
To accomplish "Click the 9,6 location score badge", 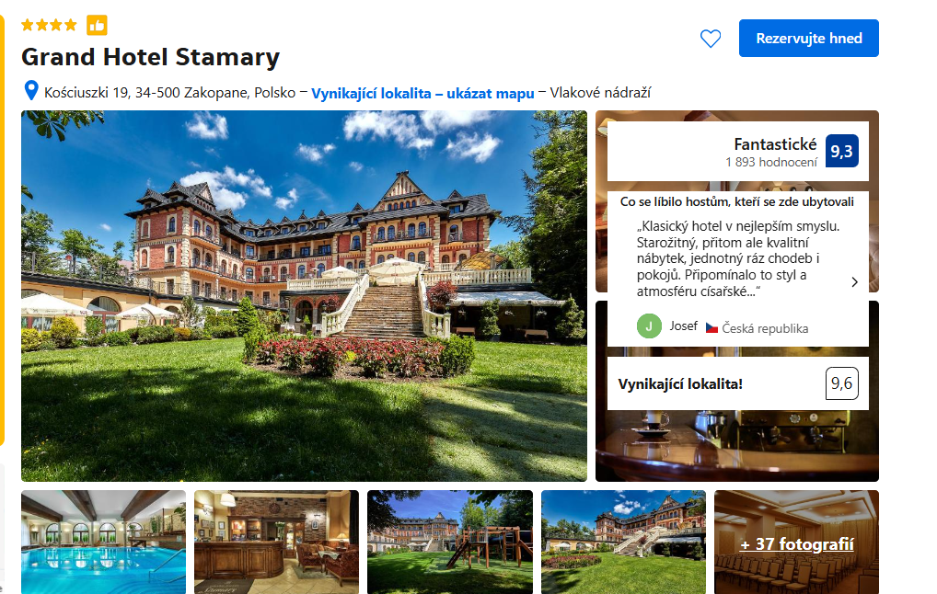I will click(x=842, y=383).
